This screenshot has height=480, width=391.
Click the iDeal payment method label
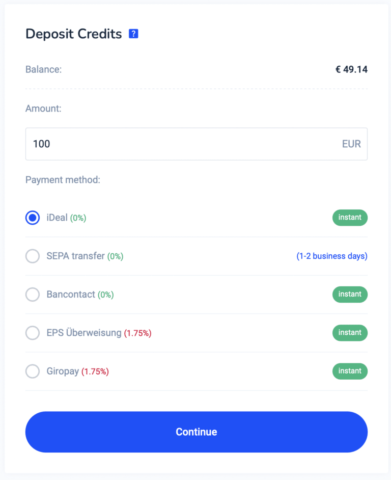57,218
